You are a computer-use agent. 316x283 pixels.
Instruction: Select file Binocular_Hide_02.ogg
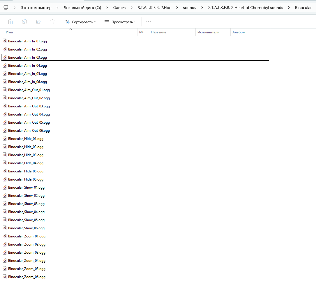point(26,147)
